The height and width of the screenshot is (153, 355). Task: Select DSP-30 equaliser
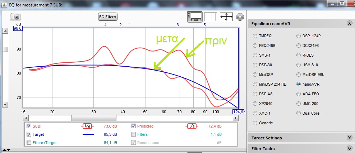click(255, 65)
